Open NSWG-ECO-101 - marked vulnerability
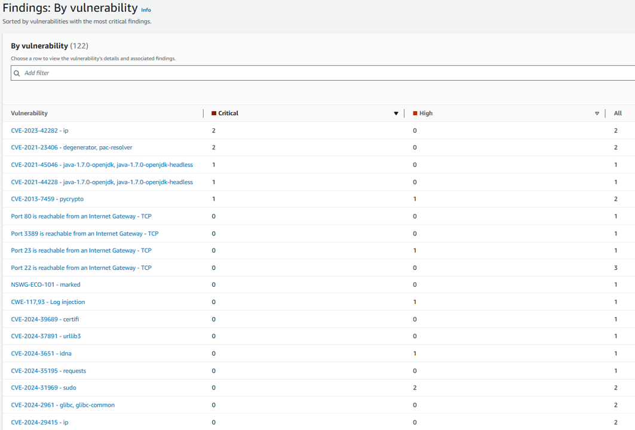 tap(45, 285)
